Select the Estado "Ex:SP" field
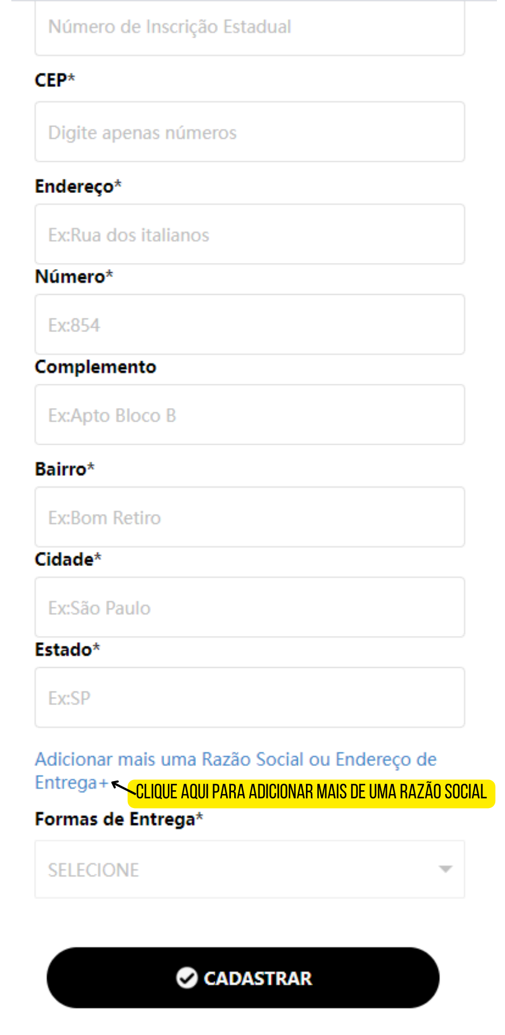 point(250,698)
